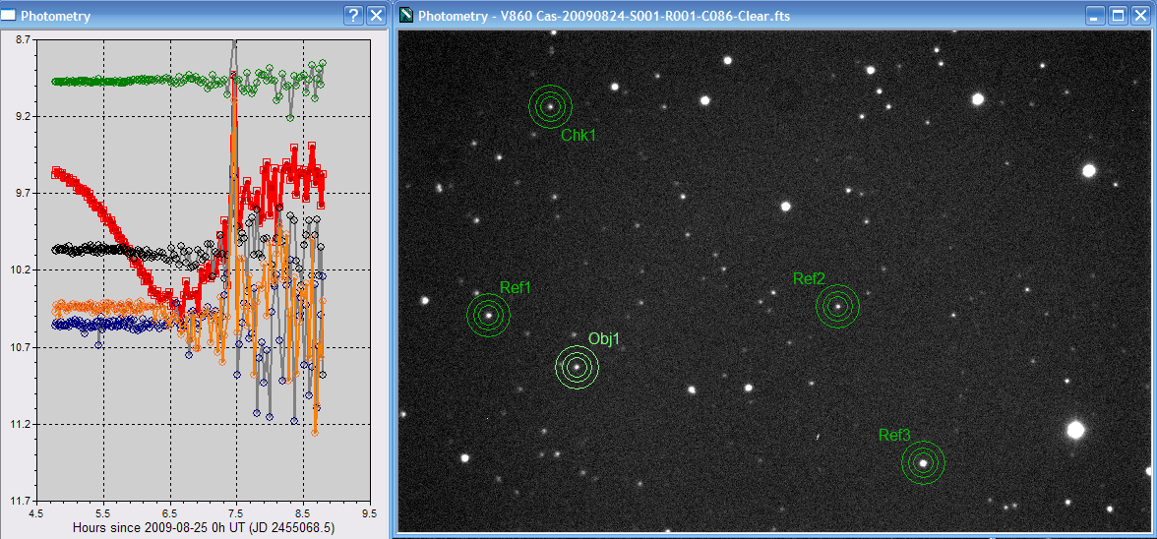This screenshot has height=539, width=1157.
Task: Select the Ref1 reference star aperture
Action: 488,315
